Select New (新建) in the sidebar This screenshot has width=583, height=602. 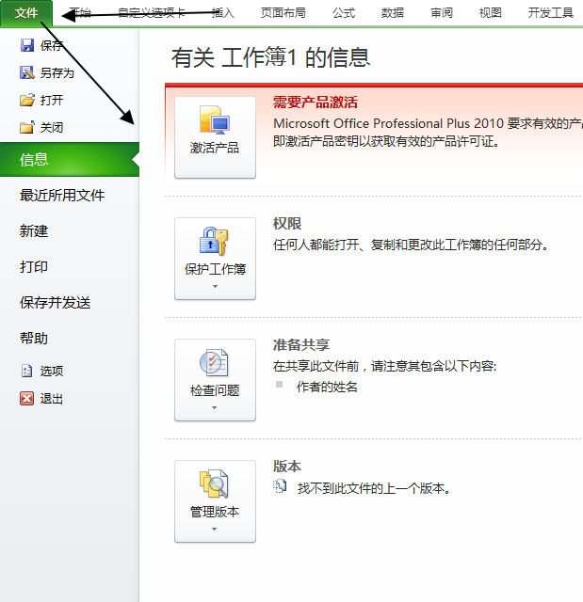(34, 231)
